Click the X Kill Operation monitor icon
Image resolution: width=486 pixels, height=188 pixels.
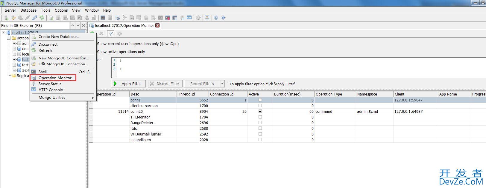(101, 33)
